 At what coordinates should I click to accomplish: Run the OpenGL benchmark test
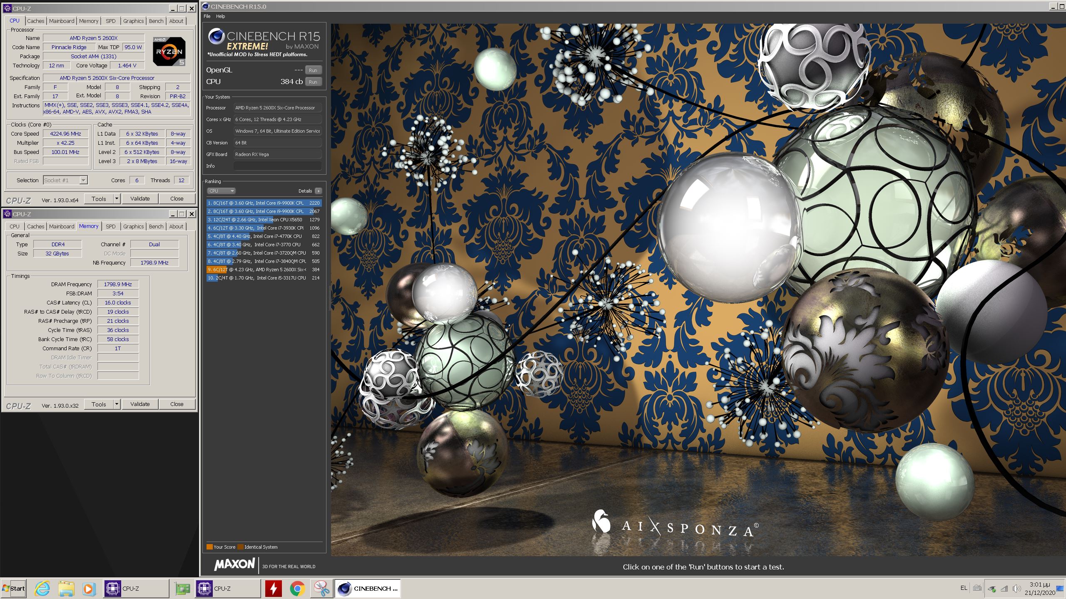pyautogui.click(x=313, y=70)
